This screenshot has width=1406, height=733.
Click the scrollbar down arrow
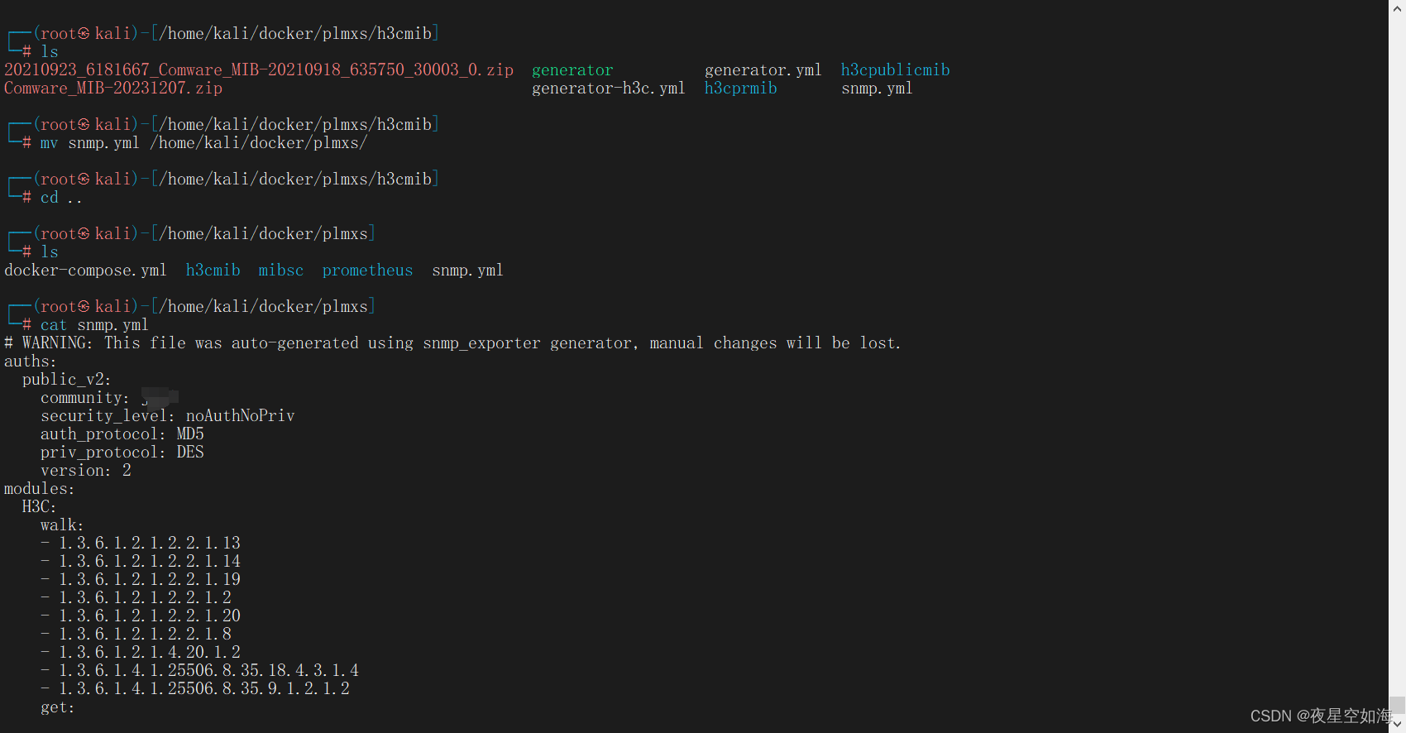click(x=1397, y=724)
